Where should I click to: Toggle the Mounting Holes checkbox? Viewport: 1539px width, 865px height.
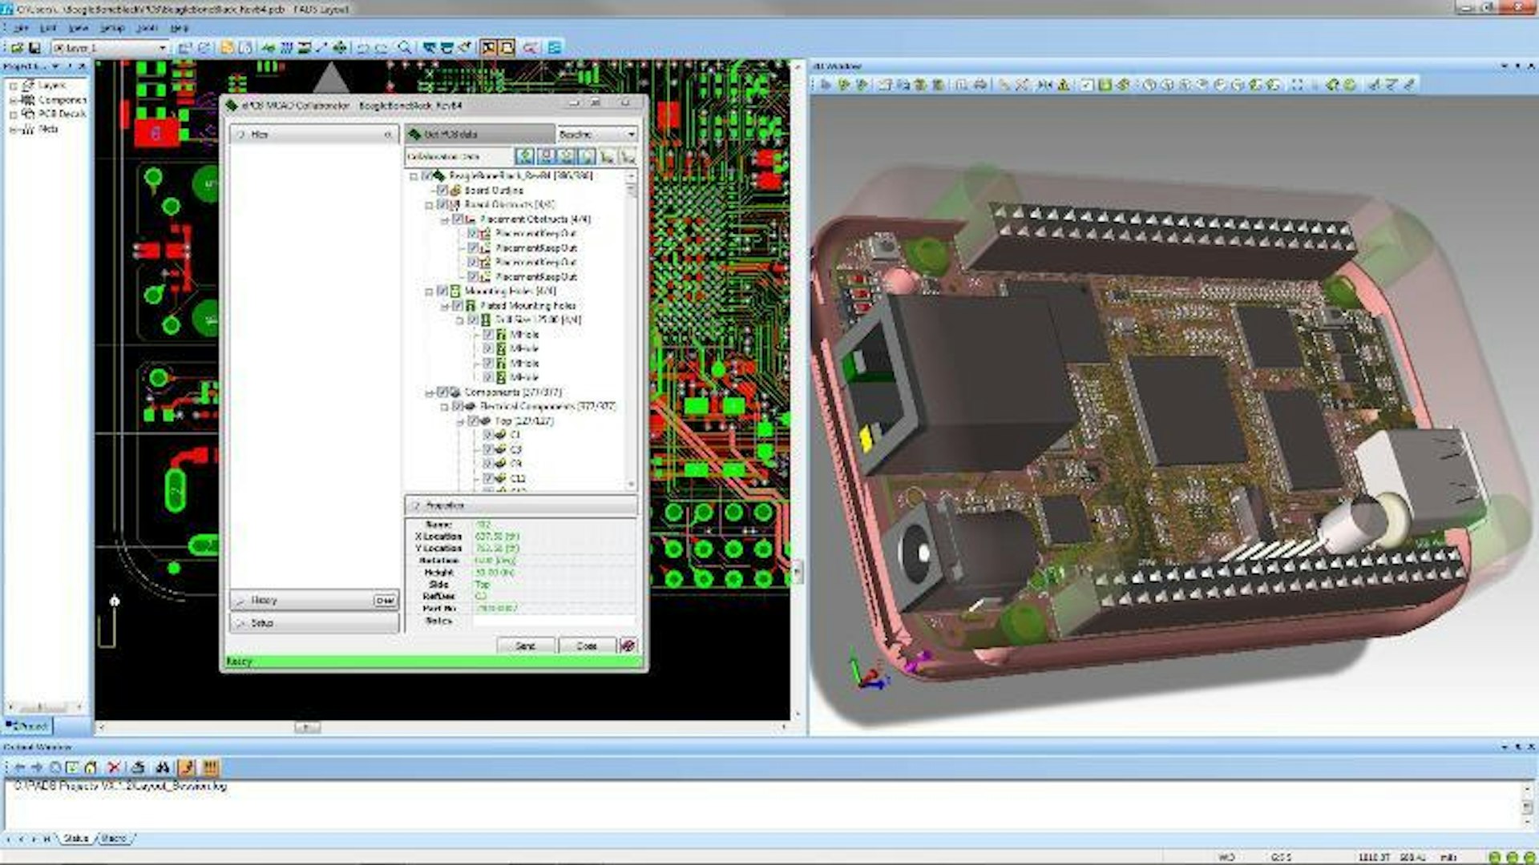pos(442,291)
